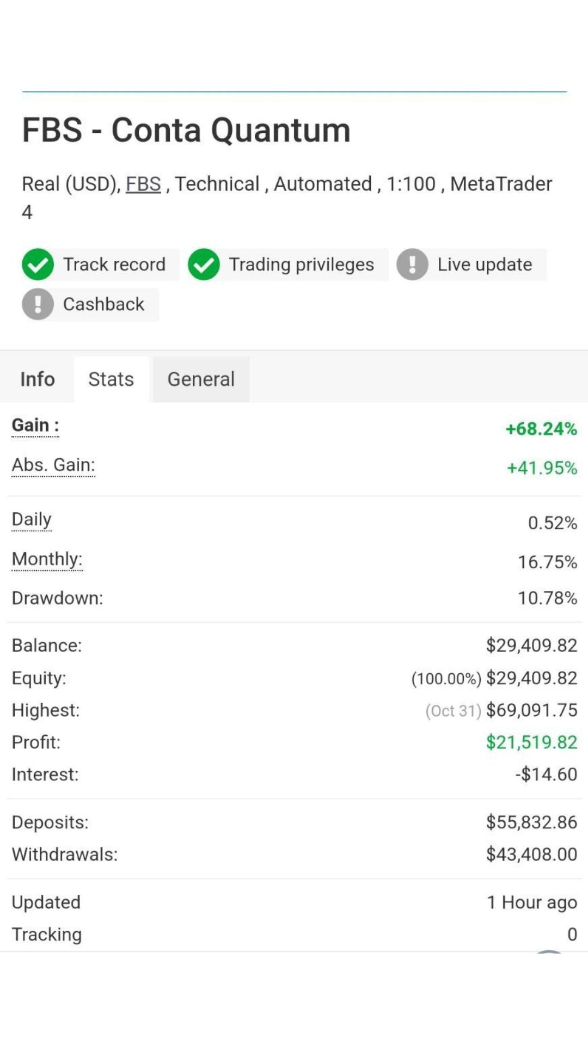Click the Track record badge text

(x=114, y=265)
